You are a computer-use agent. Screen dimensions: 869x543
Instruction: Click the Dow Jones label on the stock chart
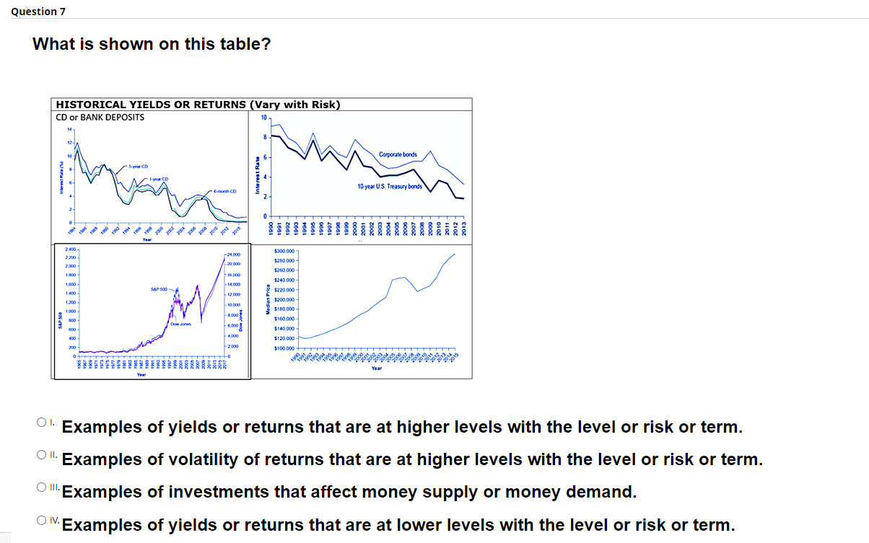click(x=180, y=323)
